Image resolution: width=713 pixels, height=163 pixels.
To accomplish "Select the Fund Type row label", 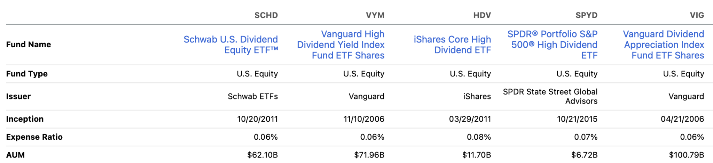I will 27,74.
